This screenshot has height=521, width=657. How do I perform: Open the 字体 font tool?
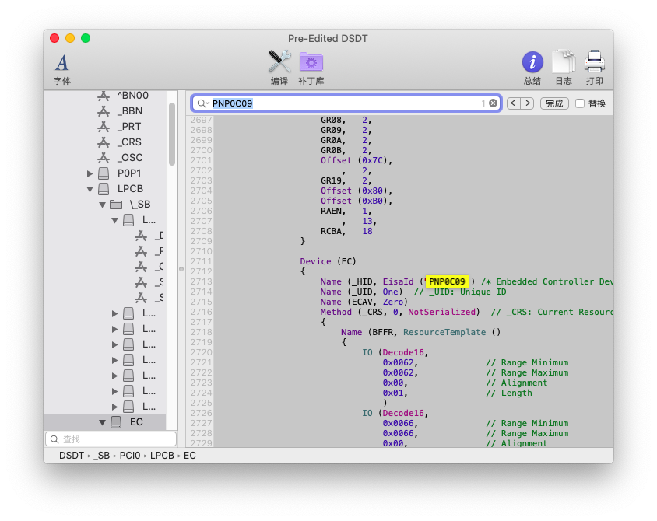[x=62, y=67]
